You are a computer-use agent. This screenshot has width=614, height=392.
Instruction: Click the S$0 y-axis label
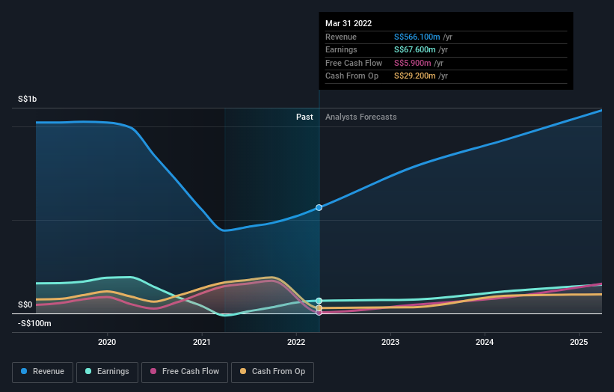(x=25, y=304)
